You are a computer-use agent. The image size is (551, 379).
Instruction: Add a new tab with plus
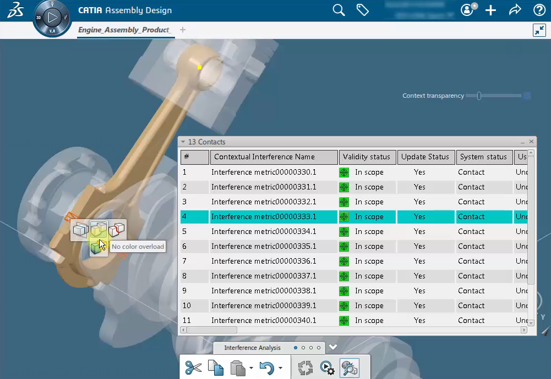(182, 30)
